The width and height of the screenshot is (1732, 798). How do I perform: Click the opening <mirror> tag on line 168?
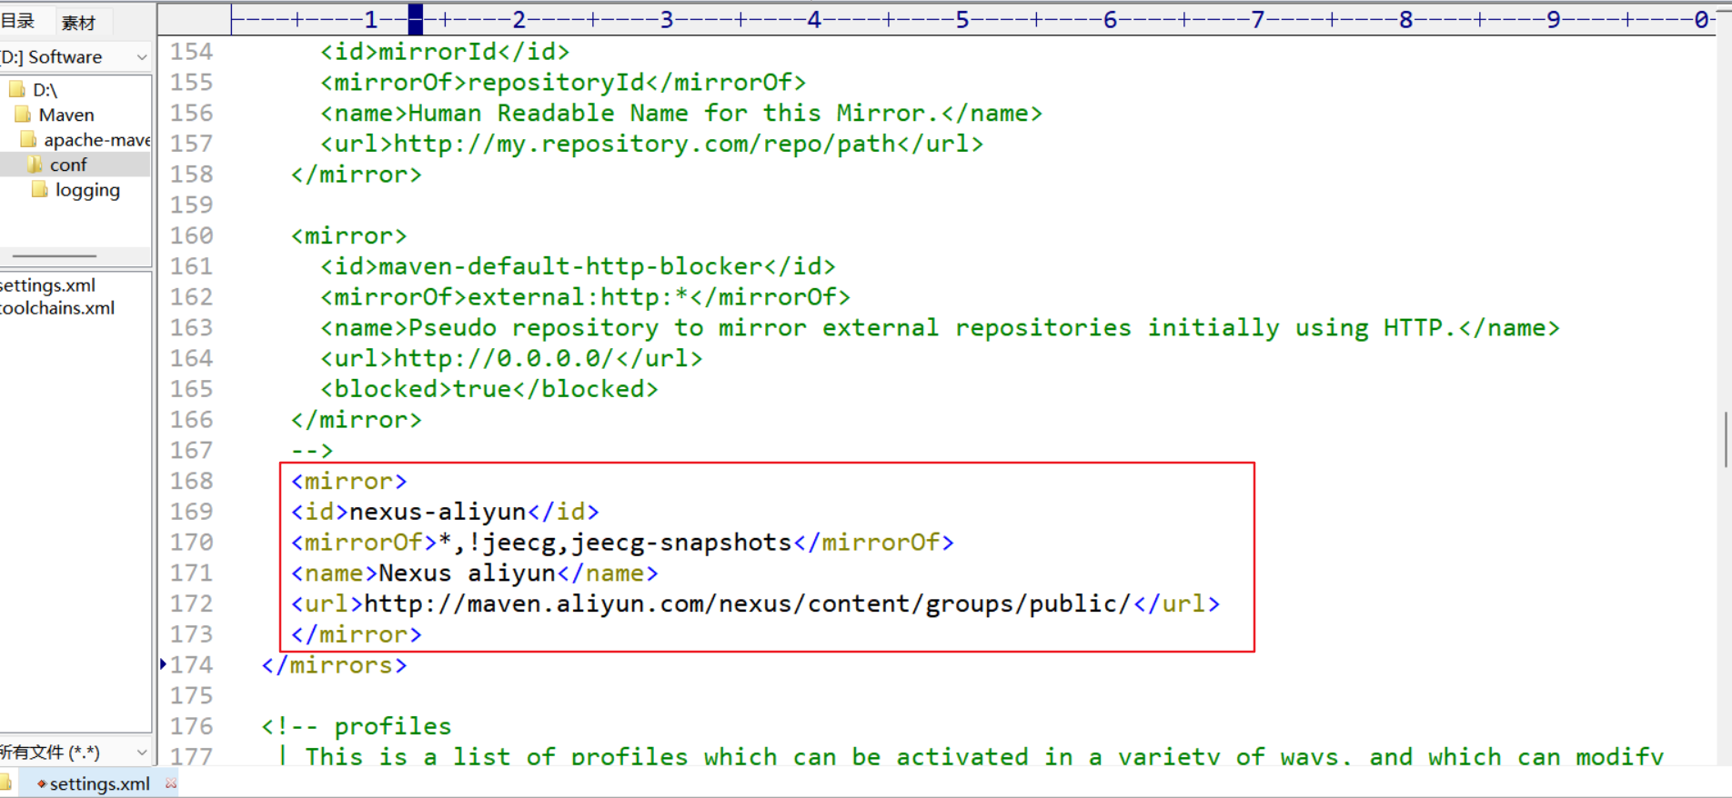pos(348,481)
